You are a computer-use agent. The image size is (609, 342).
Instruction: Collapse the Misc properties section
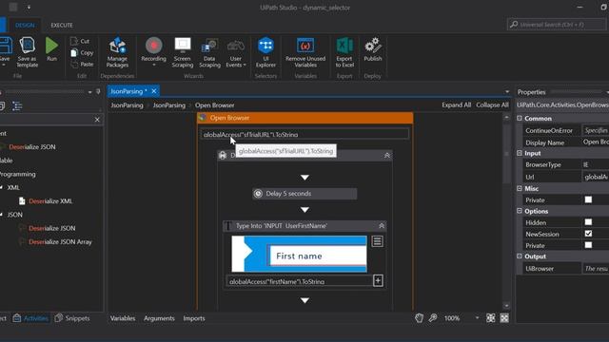coord(520,188)
